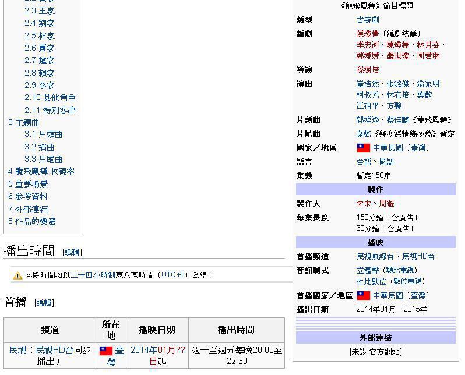Edit the 首播 subsection

coord(44,303)
